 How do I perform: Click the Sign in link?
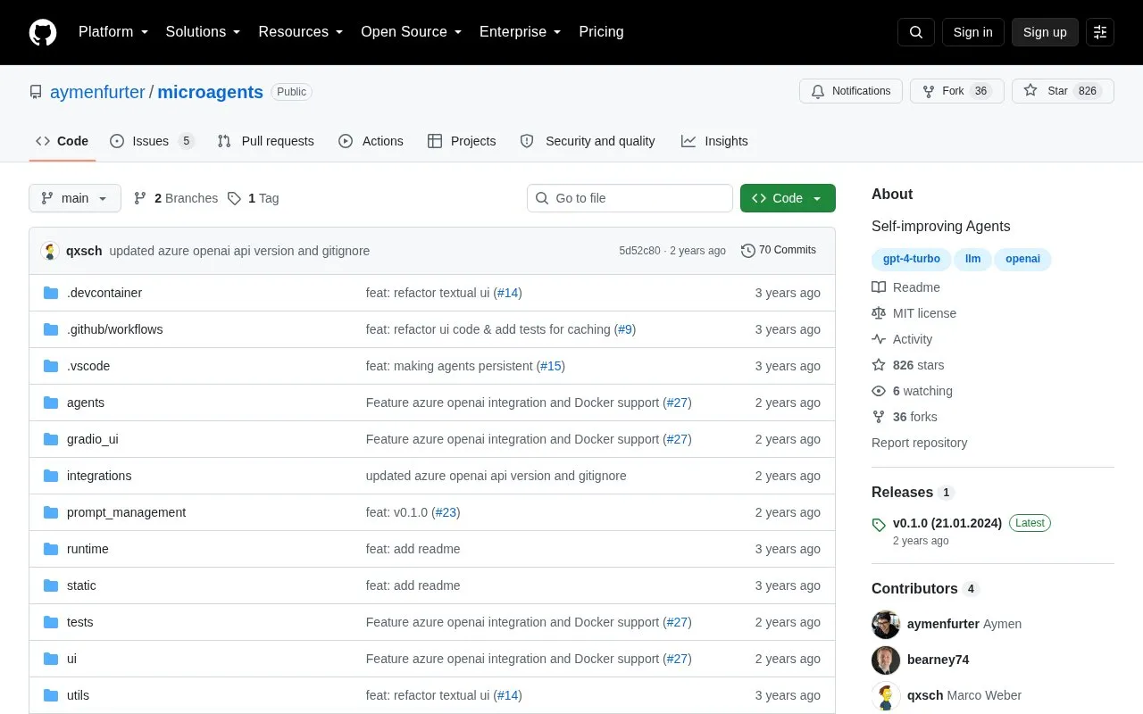tap(972, 32)
